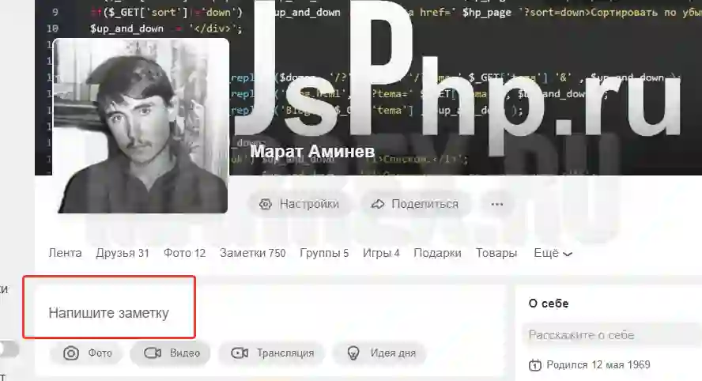Screen dimensions: 702x381
Task: Click the share arrow icon beside Поделиться
Action: (x=378, y=204)
